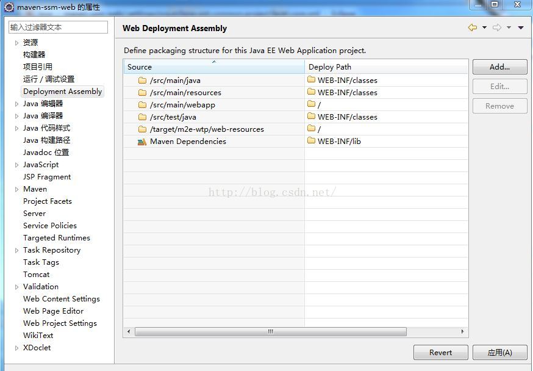The width and height of the screenshot is (533, 371).
Task: Open the Tomcat properties page
Action: pyautogui.click(x=37, y=275)
